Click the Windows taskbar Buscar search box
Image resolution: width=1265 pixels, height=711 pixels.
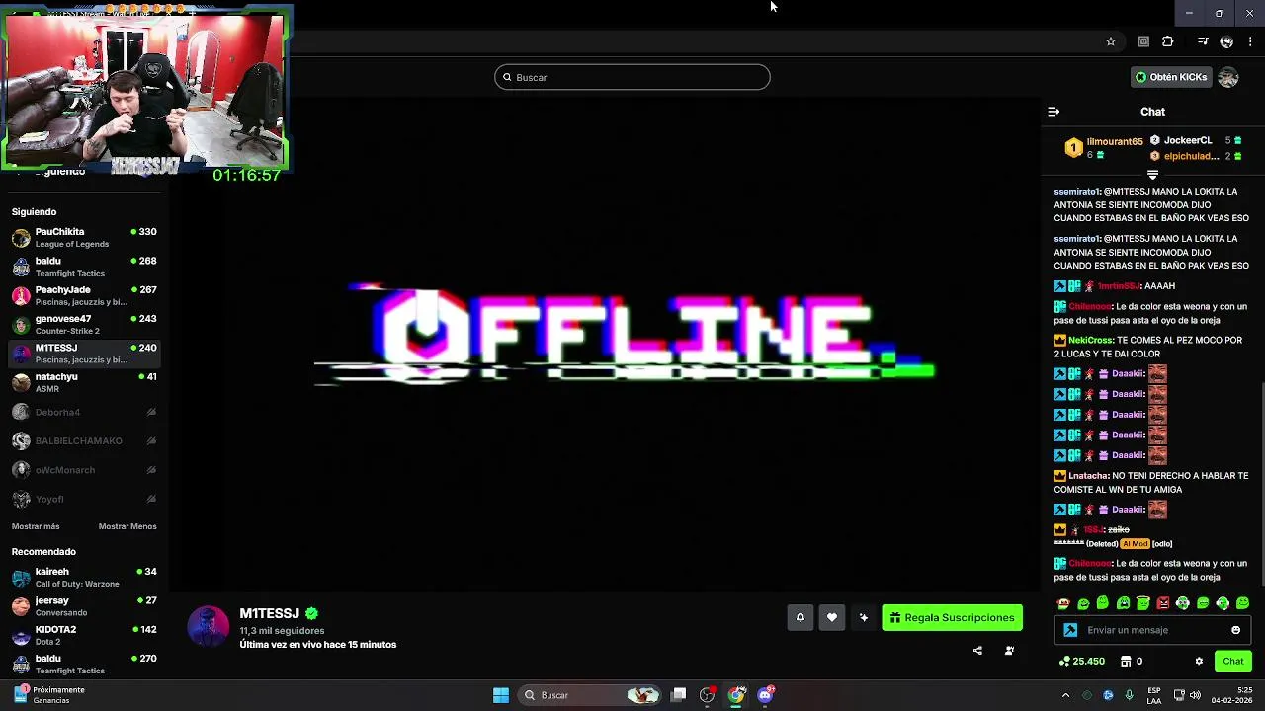pyautogui.click(x=589, y=695)
